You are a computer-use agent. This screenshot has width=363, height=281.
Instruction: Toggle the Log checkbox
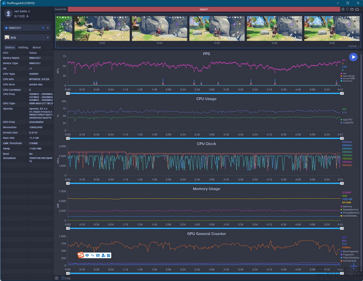63,278
